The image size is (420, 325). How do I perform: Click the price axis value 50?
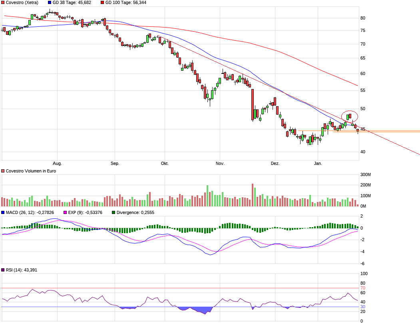(363, 109)
